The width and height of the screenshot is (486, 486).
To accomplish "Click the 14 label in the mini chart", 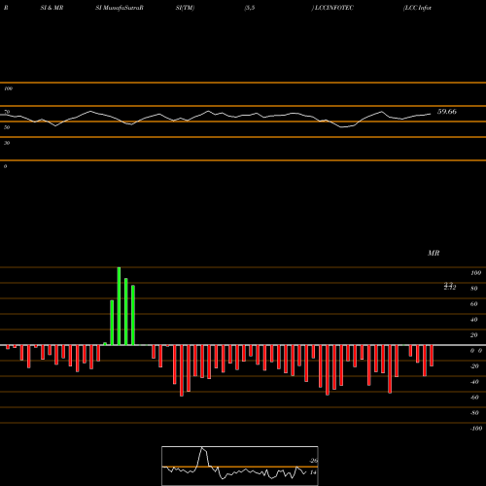I will pyautogui.click(x=313, y=472).
